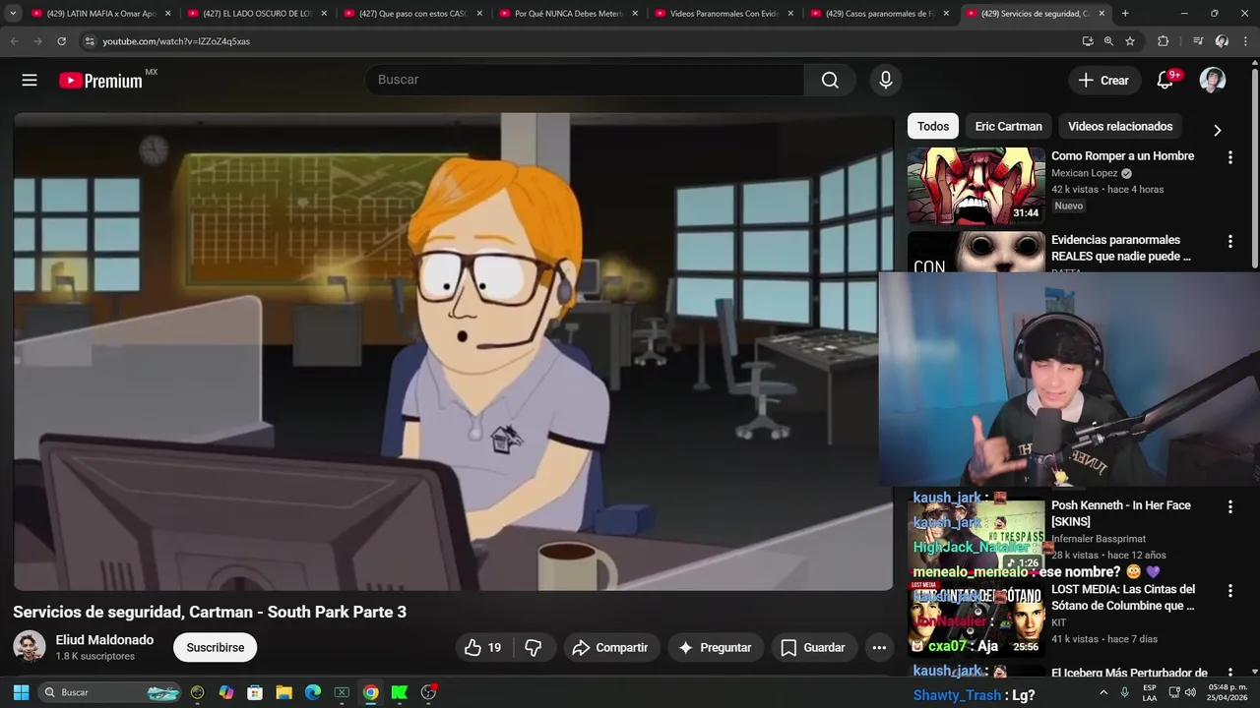Click the search magnifier button
The width and height of the screenshot is (1260, 708).
830,80
